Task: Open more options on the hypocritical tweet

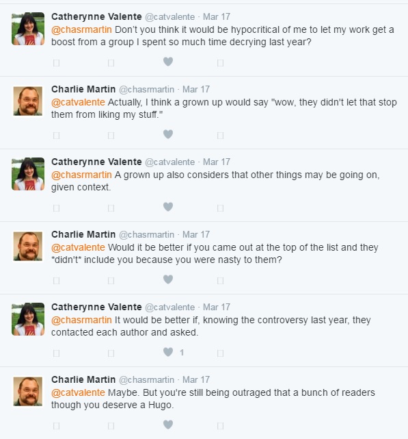Action: pos(220,63)
